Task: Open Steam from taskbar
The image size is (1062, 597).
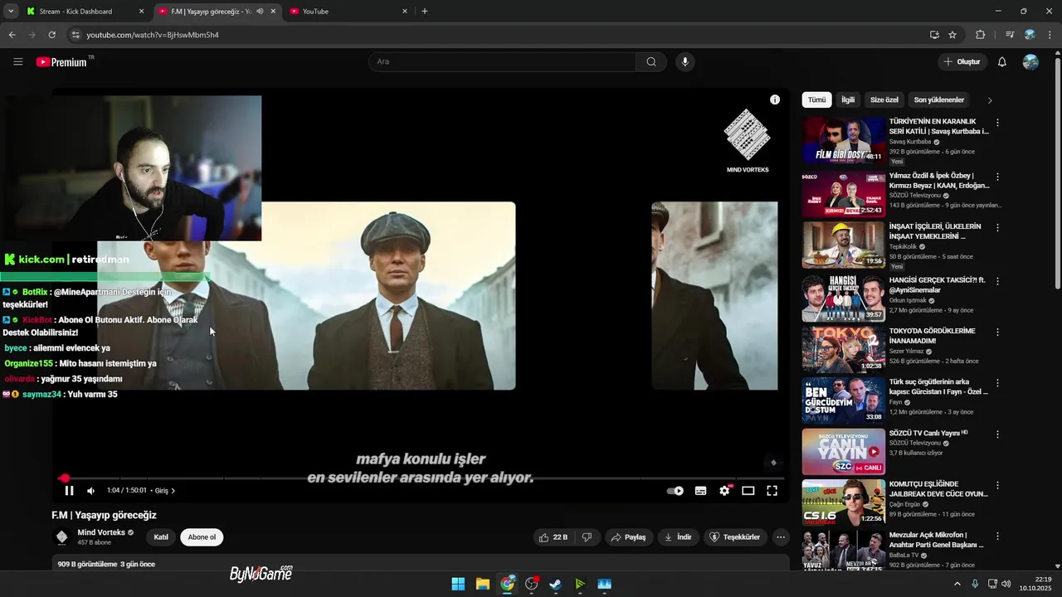Action: click(556, 584)
